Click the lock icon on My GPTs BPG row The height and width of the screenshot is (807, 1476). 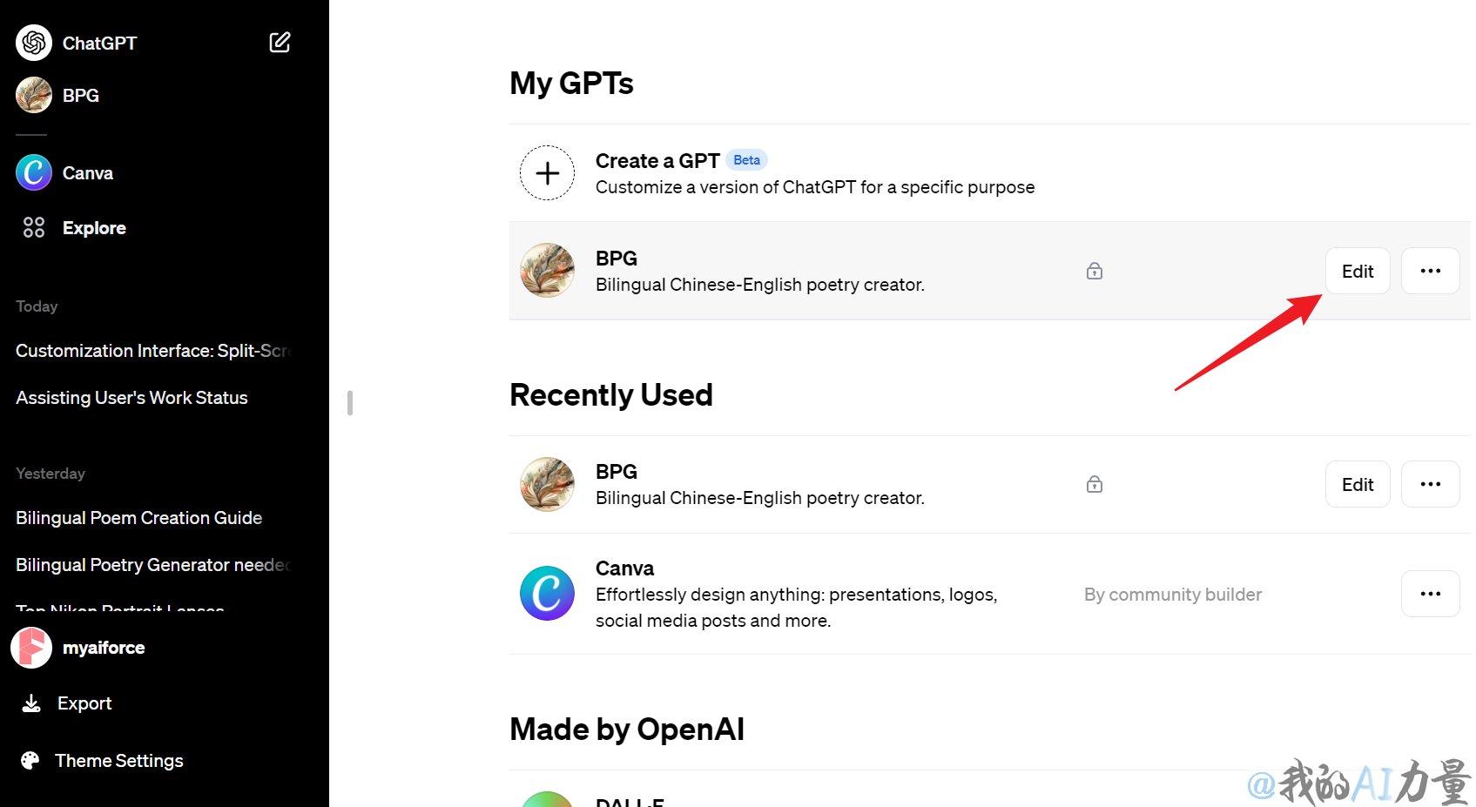click(1095, 271)
